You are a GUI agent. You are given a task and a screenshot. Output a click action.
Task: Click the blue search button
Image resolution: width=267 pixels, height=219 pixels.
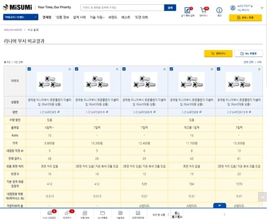[170, 7]
